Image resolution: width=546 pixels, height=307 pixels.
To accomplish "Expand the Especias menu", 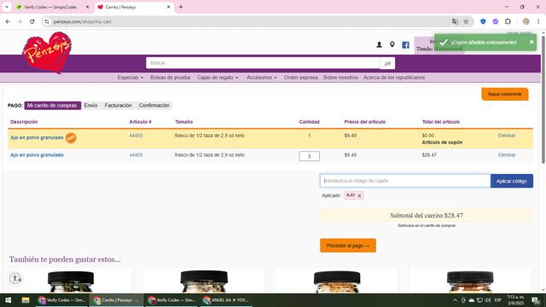I will (131, 78).
